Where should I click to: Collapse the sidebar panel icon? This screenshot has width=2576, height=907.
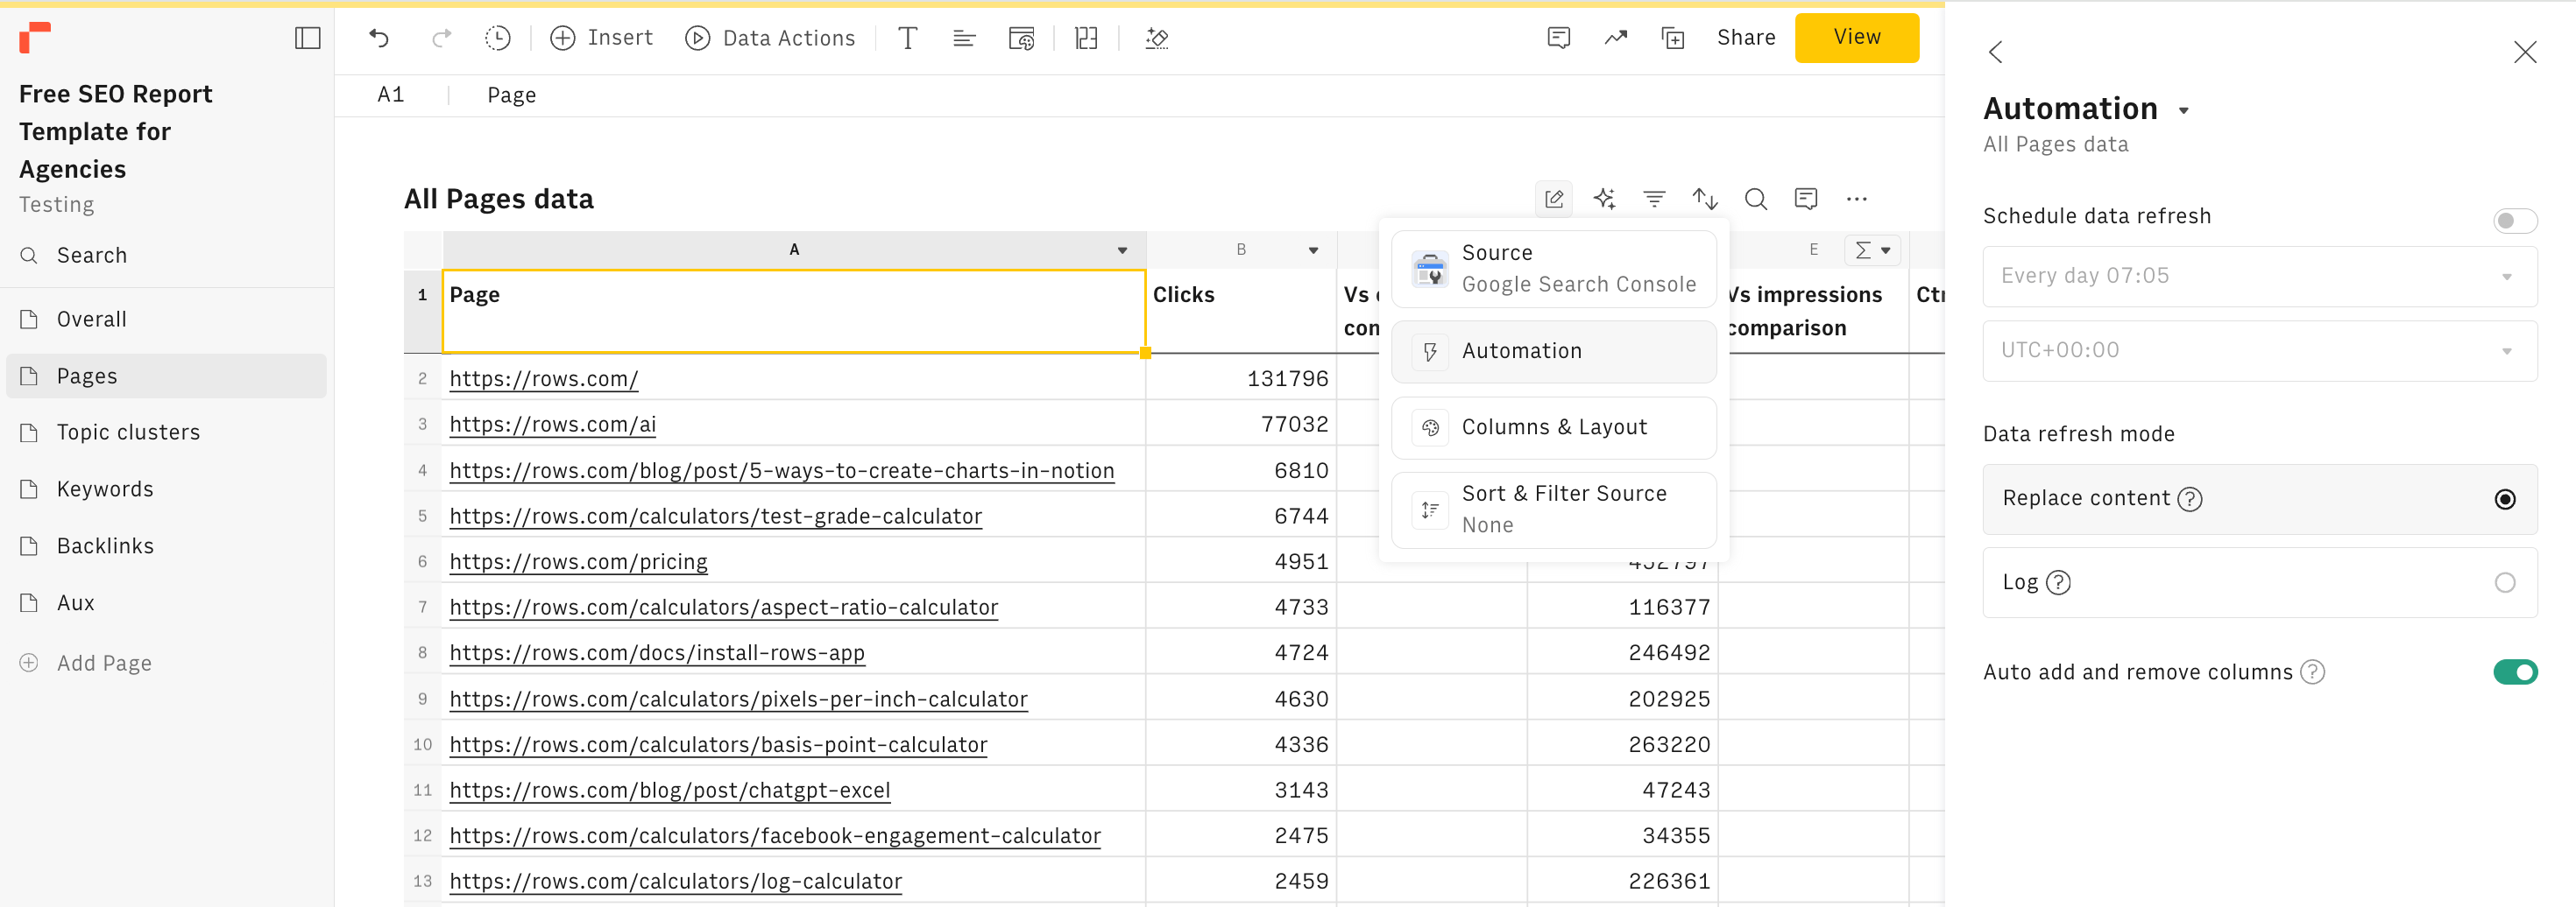(x=307, y=38)
